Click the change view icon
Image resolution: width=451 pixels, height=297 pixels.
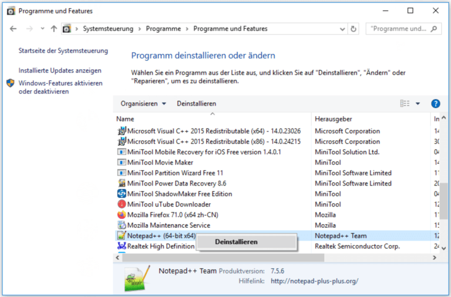click(405, 103)
